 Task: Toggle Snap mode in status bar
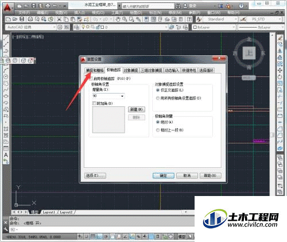87,236
